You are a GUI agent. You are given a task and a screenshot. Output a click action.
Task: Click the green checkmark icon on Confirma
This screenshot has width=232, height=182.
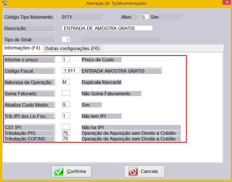pos(59,172)
